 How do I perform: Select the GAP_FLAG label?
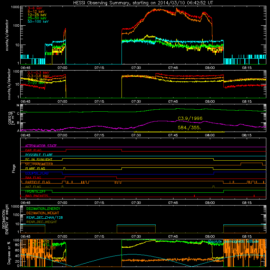[x=33, y=150]
